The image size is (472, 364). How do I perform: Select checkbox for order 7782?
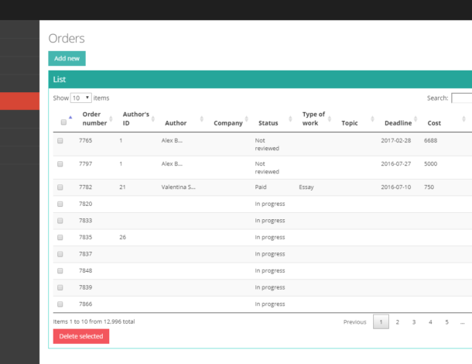click(x=60, y=187)
